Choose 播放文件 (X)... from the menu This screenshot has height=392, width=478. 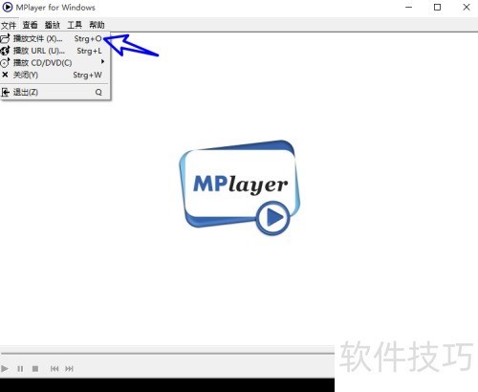55,38
